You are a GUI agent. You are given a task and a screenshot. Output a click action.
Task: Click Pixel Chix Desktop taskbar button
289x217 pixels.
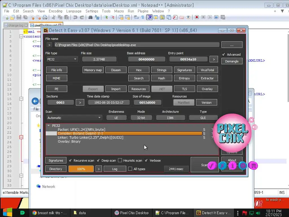[132, 213]
